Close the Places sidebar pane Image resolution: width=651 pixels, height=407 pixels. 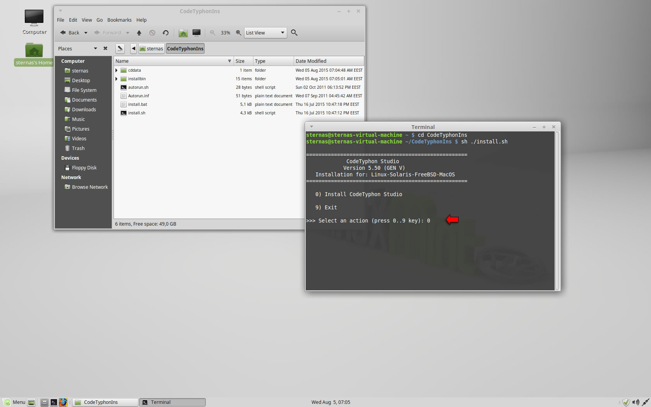[105, 48]
